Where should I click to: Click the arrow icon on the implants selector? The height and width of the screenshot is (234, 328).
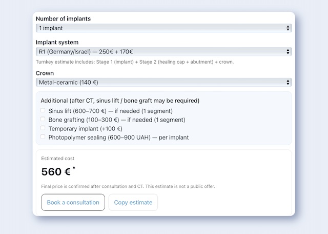pyautogui.click(x=288, y=28)
